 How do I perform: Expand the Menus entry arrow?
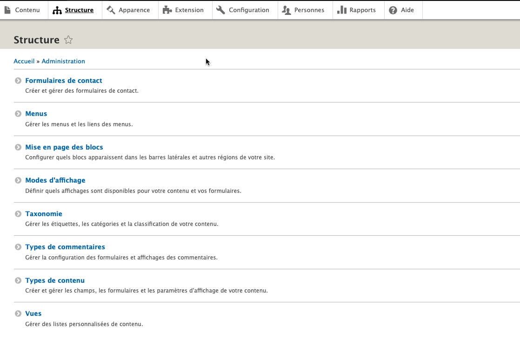tap(18, 113)
